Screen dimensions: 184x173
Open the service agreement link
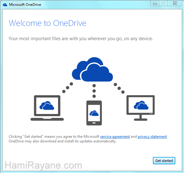click(x=115, y=137)
